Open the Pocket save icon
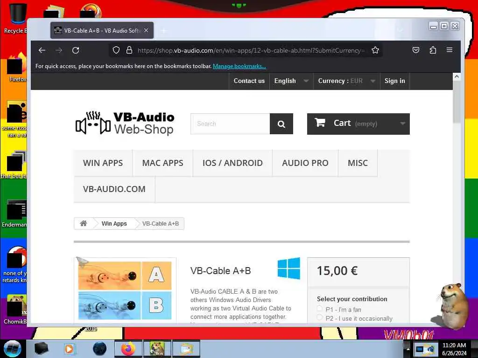 tap(416, 50)
